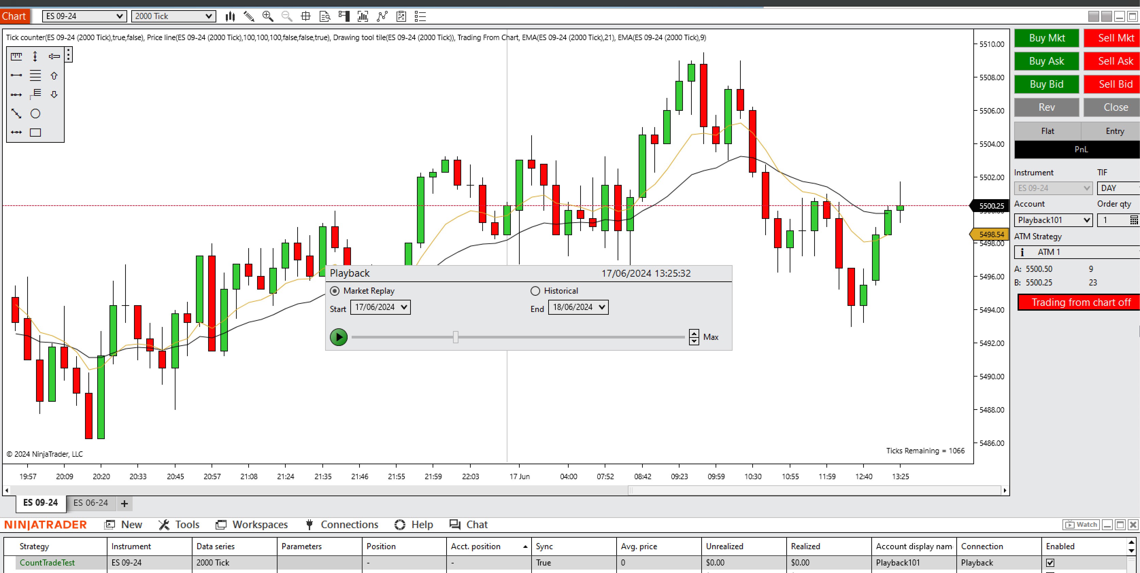Select the ellipse drawing tool
The width and height of the screenshot is (1140, 573).
[x=35, y=114]
